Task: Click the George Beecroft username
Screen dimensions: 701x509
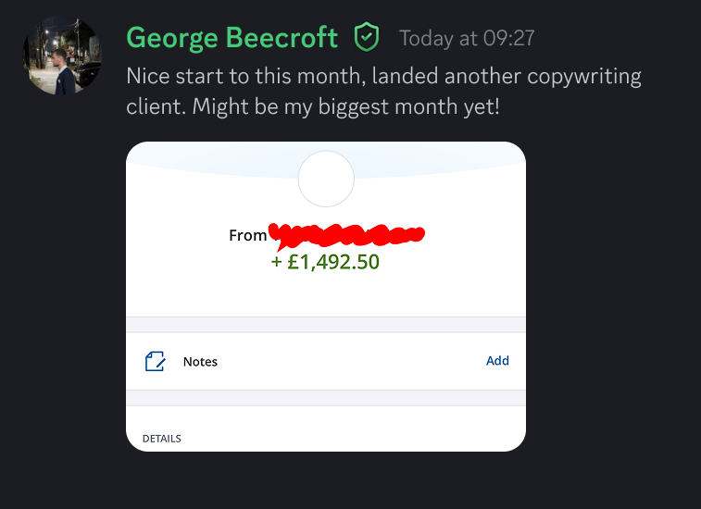Action: click(x=232, y=38)
